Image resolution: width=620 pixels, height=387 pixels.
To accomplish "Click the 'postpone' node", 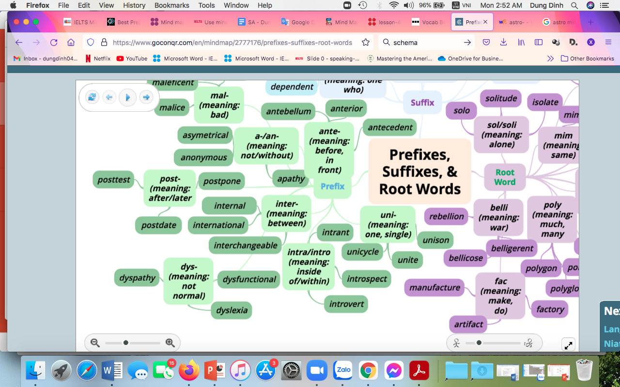I will pos(222,181).
